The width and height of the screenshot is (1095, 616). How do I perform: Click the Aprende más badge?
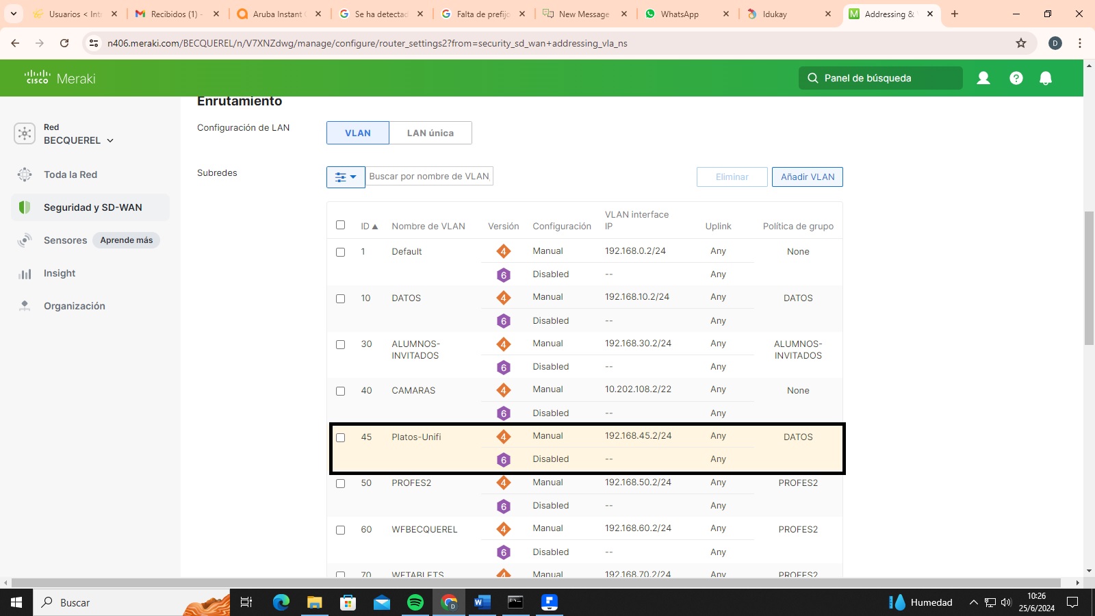[x=126, y=240]
